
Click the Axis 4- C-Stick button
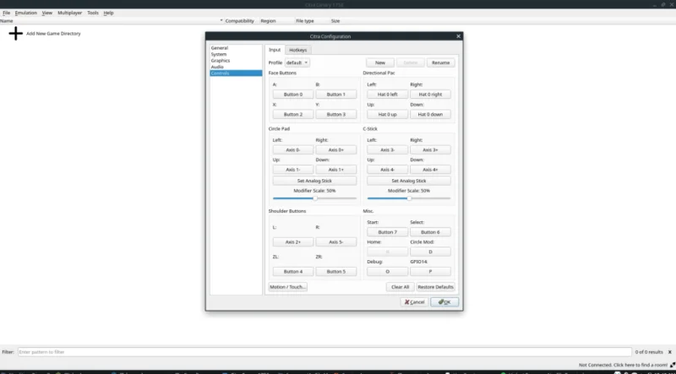[x=388, y=170]
